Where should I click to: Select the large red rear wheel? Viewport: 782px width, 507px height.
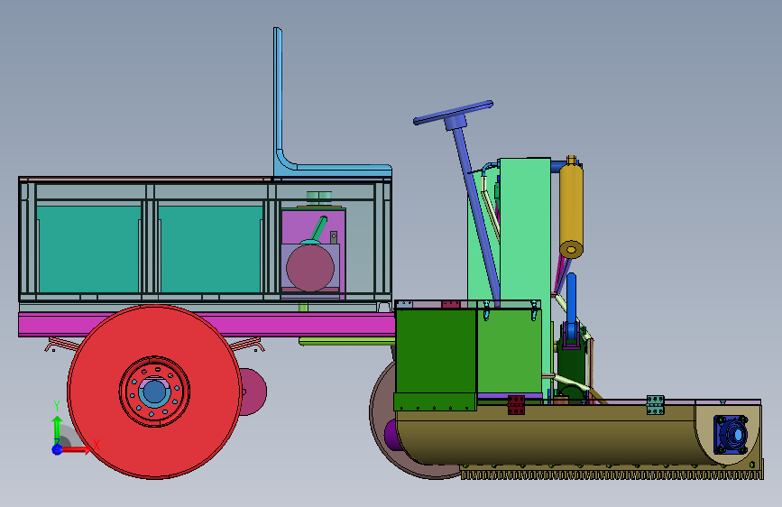click(x=154, y=392)
